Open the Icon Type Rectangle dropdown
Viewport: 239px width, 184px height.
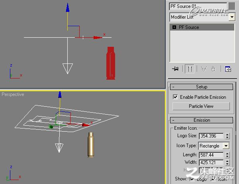pos(226,146)
